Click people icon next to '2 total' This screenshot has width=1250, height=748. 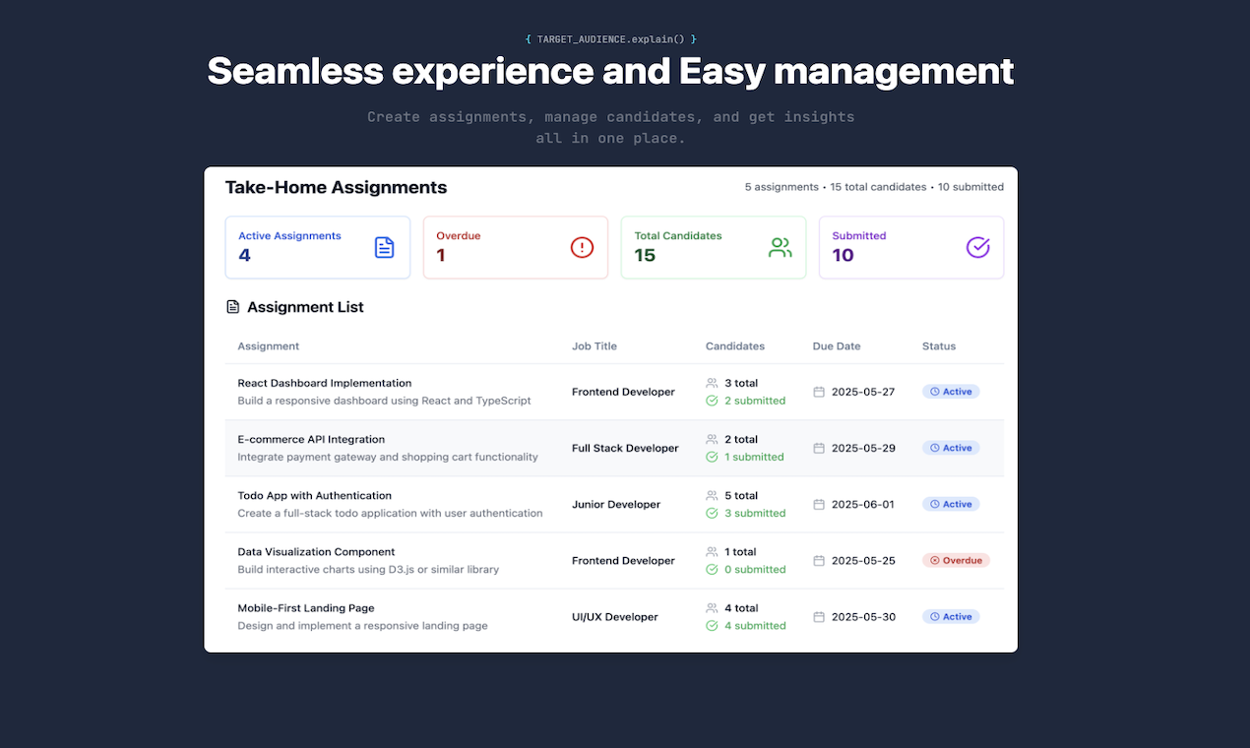tap(712, 439)
